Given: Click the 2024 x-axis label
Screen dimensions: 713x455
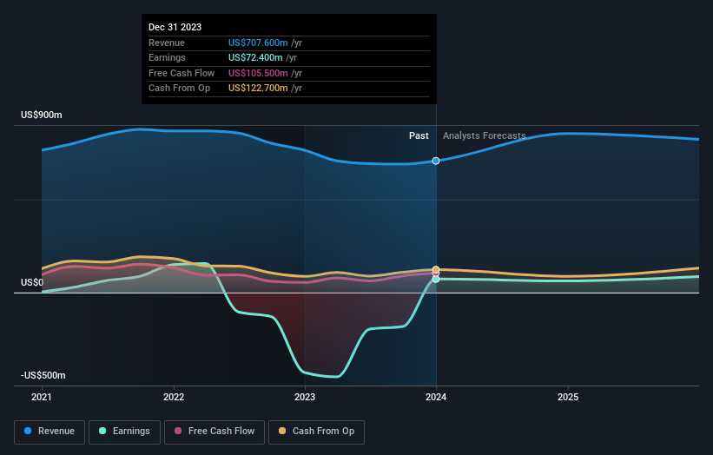Looking at the screenshot, I should [436, 397].
